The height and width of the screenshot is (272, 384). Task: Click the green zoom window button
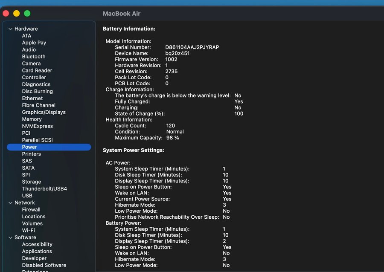[27, 13]
